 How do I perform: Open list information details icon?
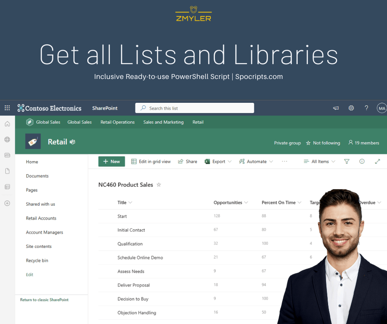coord(362,161)
